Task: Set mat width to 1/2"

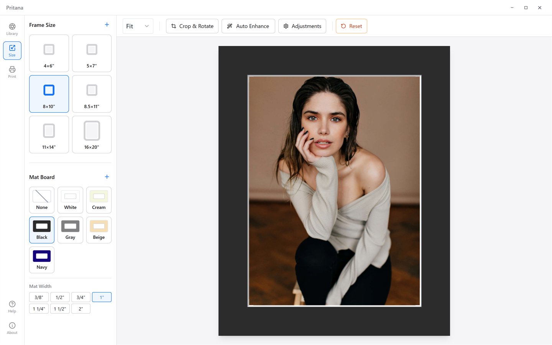Action: tap(60, 297)
